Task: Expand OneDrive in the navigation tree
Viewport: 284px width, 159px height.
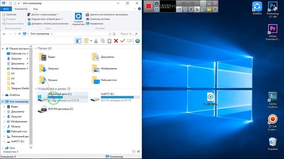Action: coord(3,95)
